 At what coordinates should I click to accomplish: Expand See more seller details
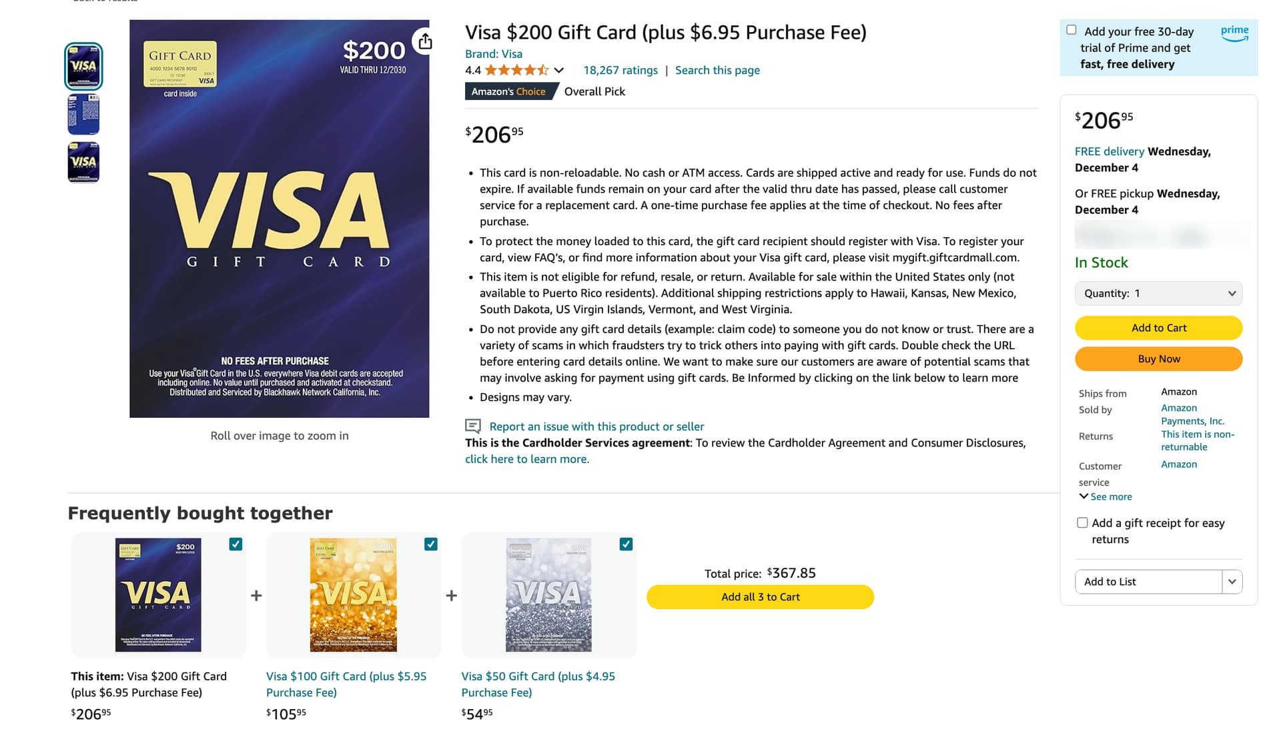tap(1106, 497)
